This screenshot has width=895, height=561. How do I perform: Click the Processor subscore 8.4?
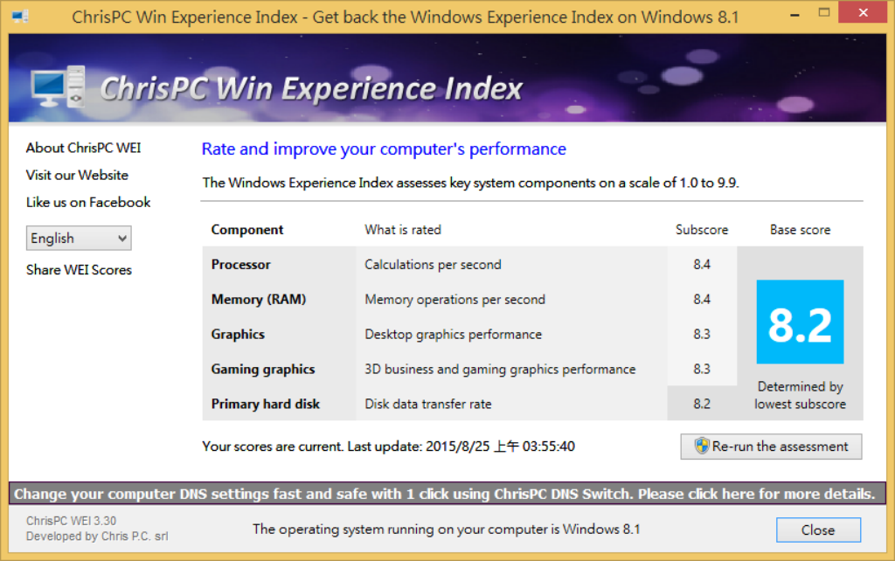(702, 264)
